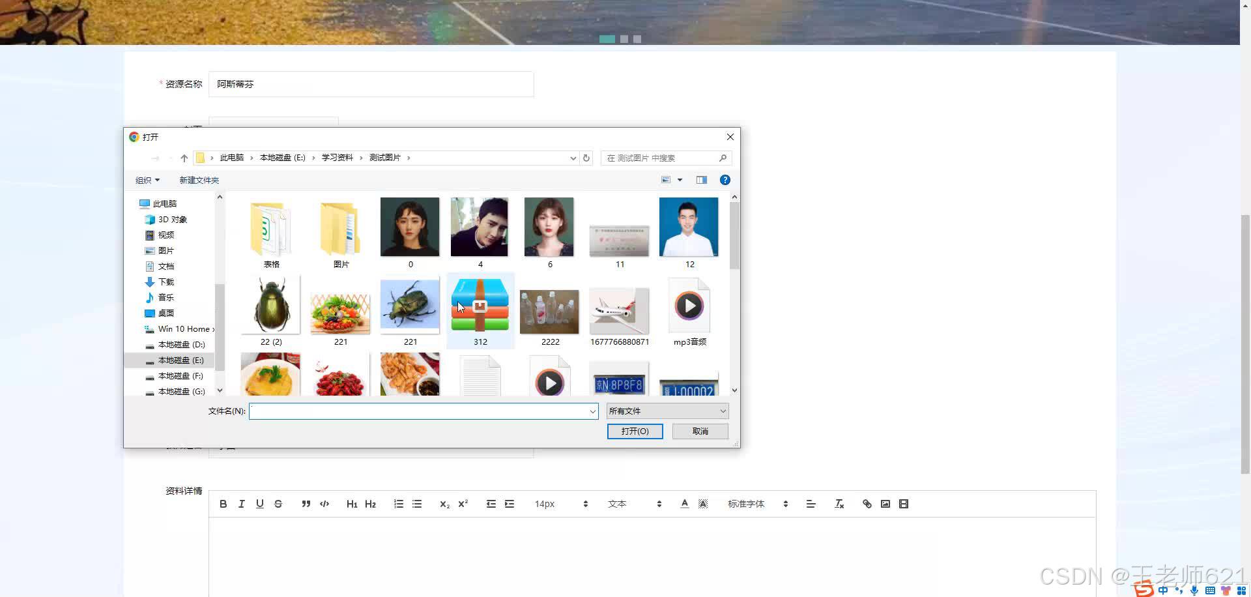
Task: Search in 测试图片 folder field
Action: pos(666,158)
